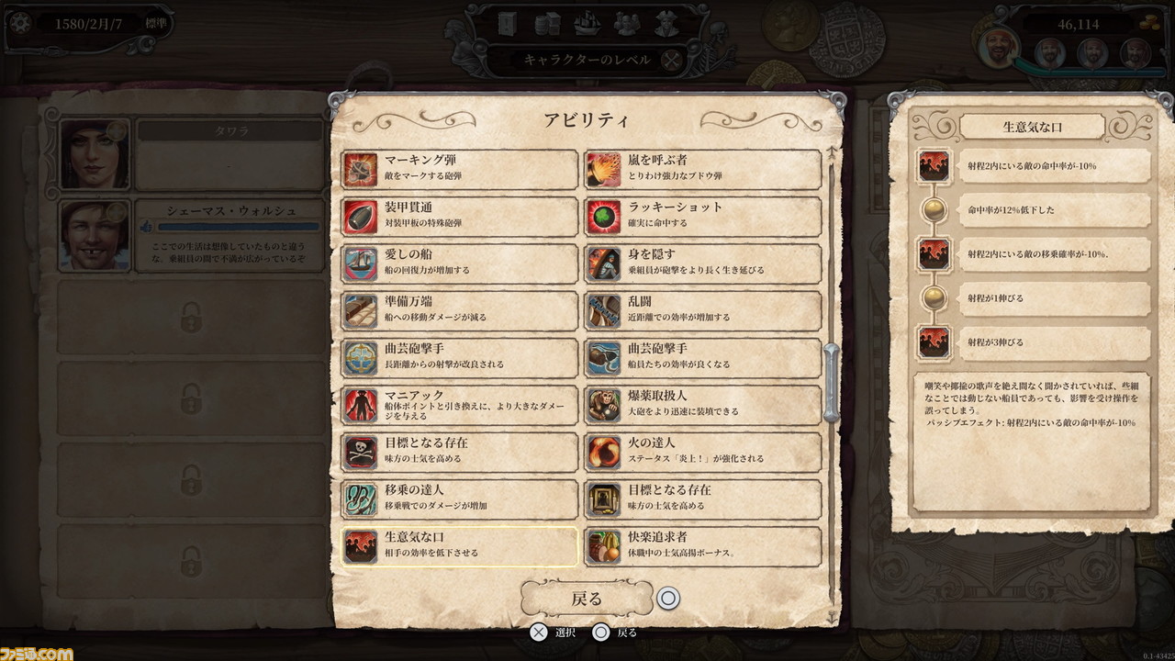Image resolution: width=1175 pixels, height=661 pixels.
Task: Select the 爆薬取扱人 ability entry
Action: coord(703,405)
